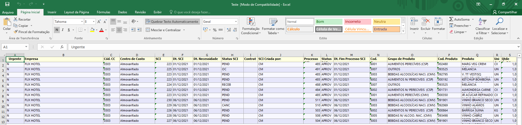Open Localizar e Selecionar menu

(x=500, y=26)
